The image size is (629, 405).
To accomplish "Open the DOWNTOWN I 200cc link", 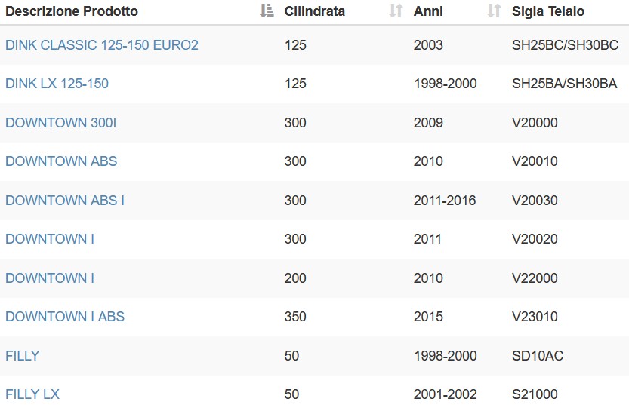I will 50,278.
